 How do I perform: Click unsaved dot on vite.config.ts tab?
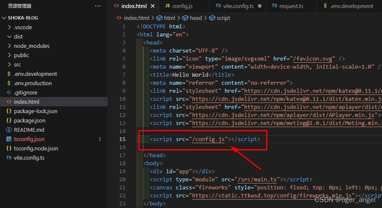pyautogui.click(x=260, y=6)
